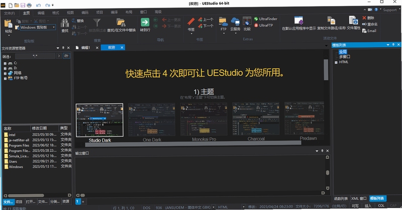Switch to the 编辑1 document tab
402x210 pixels.
[85, 48]
